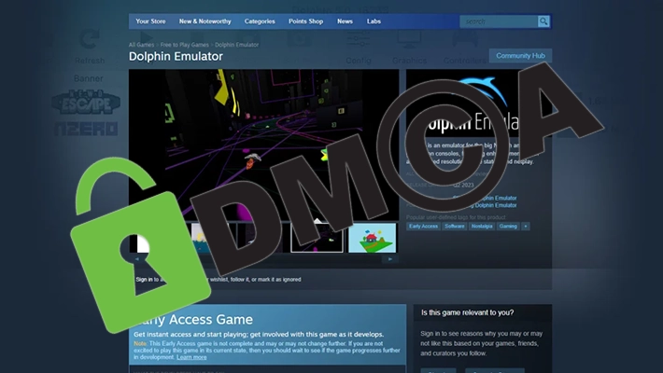Follow the All Games breadcrumb link
This screenshot has height=373, width=663.
pos(141,45)
